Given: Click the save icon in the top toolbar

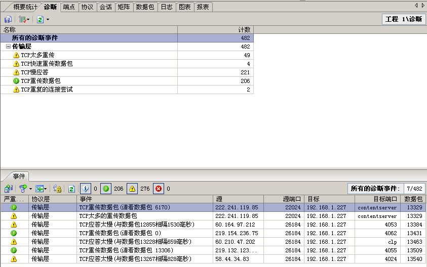Looking at the screenshot, I should [x=8, y=19].
